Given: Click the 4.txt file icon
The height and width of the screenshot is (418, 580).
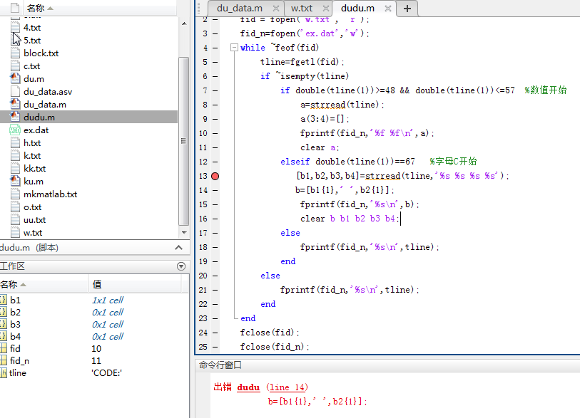Looking at the screenshot, I should pyautogui.click(x=15, y=27).
